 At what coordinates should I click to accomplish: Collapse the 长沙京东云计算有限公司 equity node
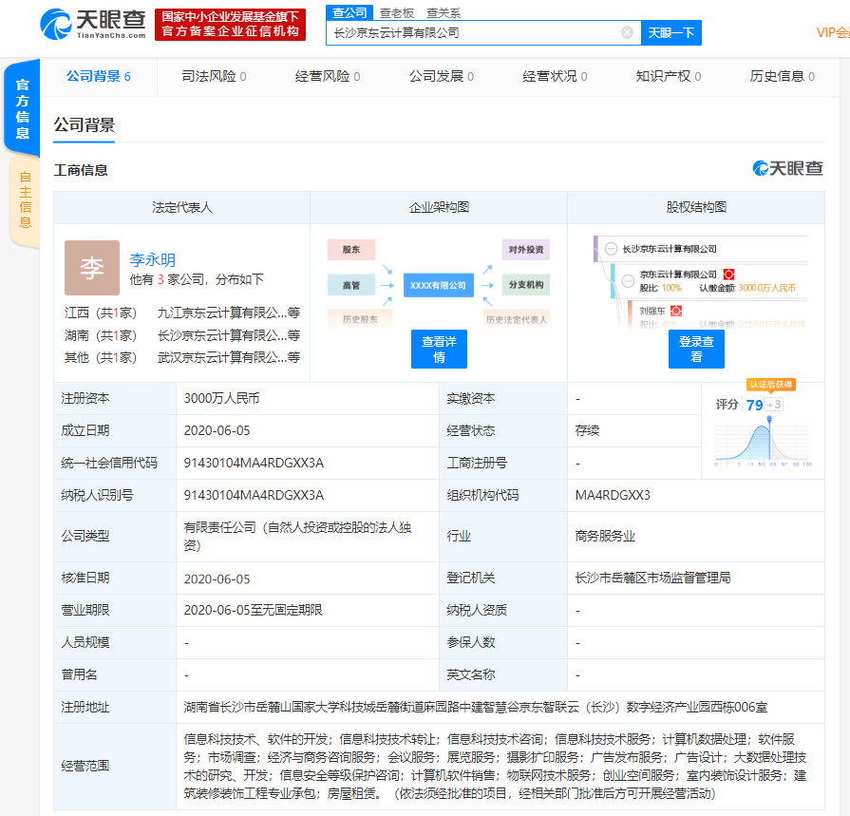[611, 249]
